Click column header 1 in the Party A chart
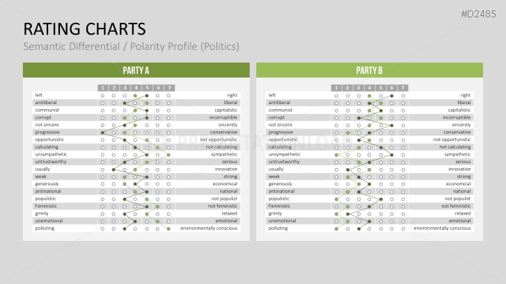 click(102, 87)
